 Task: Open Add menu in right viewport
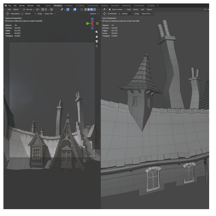pos(142,10)
